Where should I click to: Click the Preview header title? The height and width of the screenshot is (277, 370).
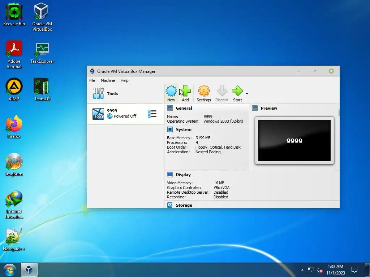click(x=269, y=108)
